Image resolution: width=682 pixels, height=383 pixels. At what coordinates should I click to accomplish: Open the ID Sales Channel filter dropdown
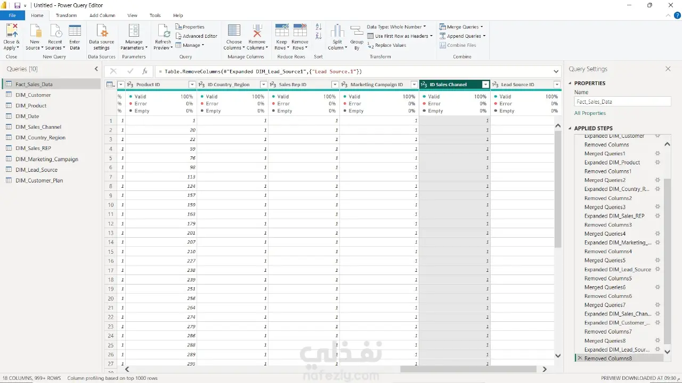[x=485, y=85]
